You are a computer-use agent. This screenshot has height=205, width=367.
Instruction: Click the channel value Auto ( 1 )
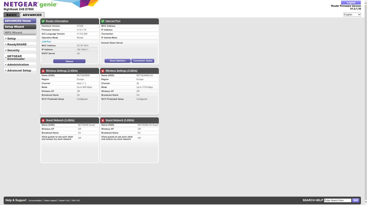click(x=81, y=83)
